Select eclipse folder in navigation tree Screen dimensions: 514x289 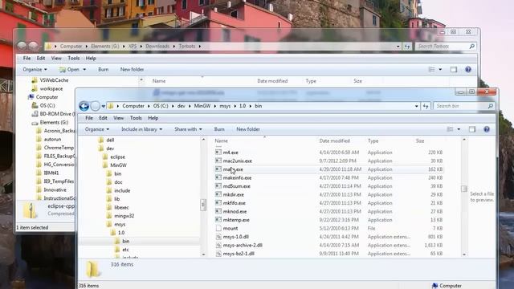point(117,157)
